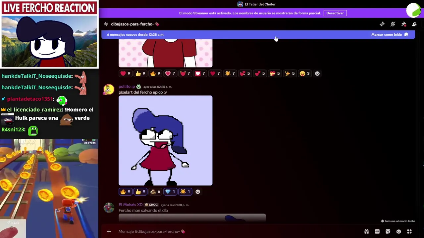Viewport: 424px width, 238px height.
Task: Click chat user R4sni123
Action: (13, 130)
